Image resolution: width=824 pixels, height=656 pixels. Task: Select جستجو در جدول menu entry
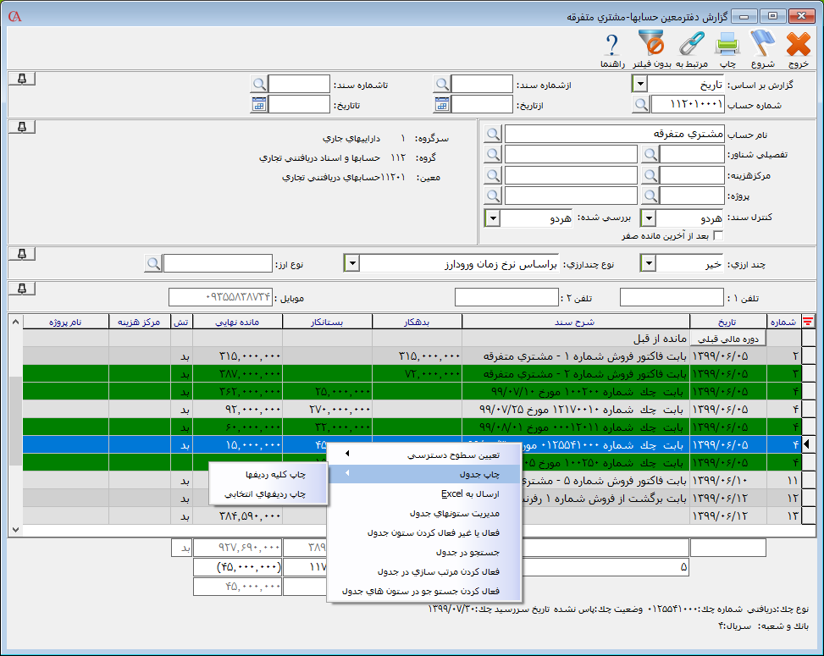pyautogui.click(x=468, y=552)
